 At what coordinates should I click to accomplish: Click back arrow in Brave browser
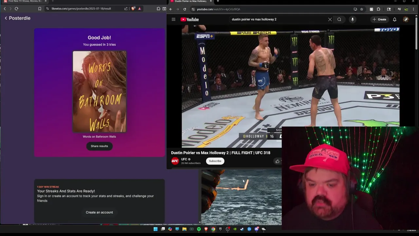click(5, 9)
